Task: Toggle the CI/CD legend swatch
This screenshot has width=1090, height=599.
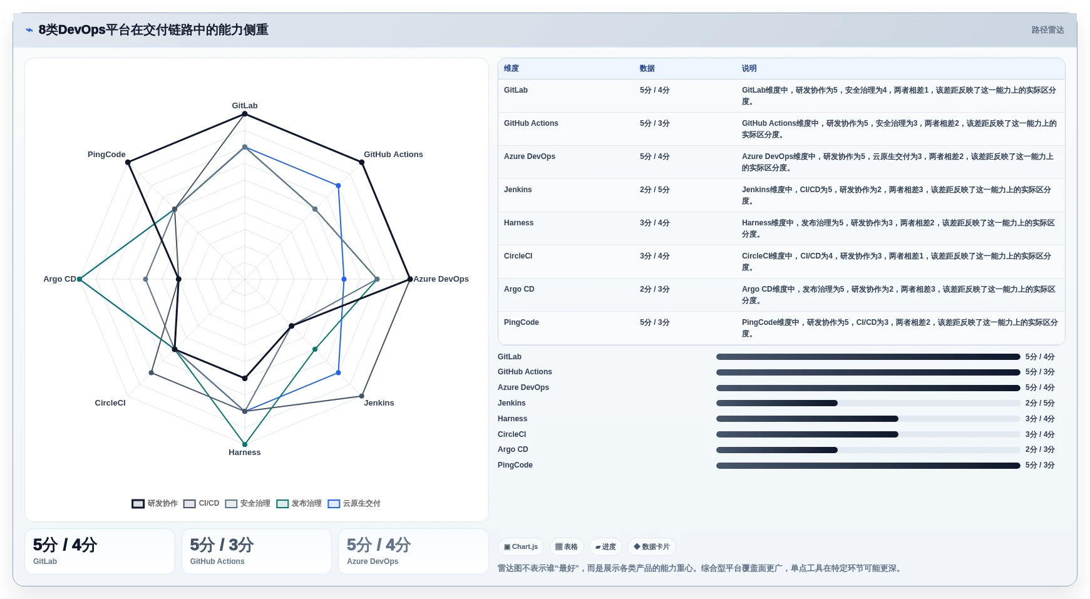Action: pyautogui.click(x=189, y=504)
